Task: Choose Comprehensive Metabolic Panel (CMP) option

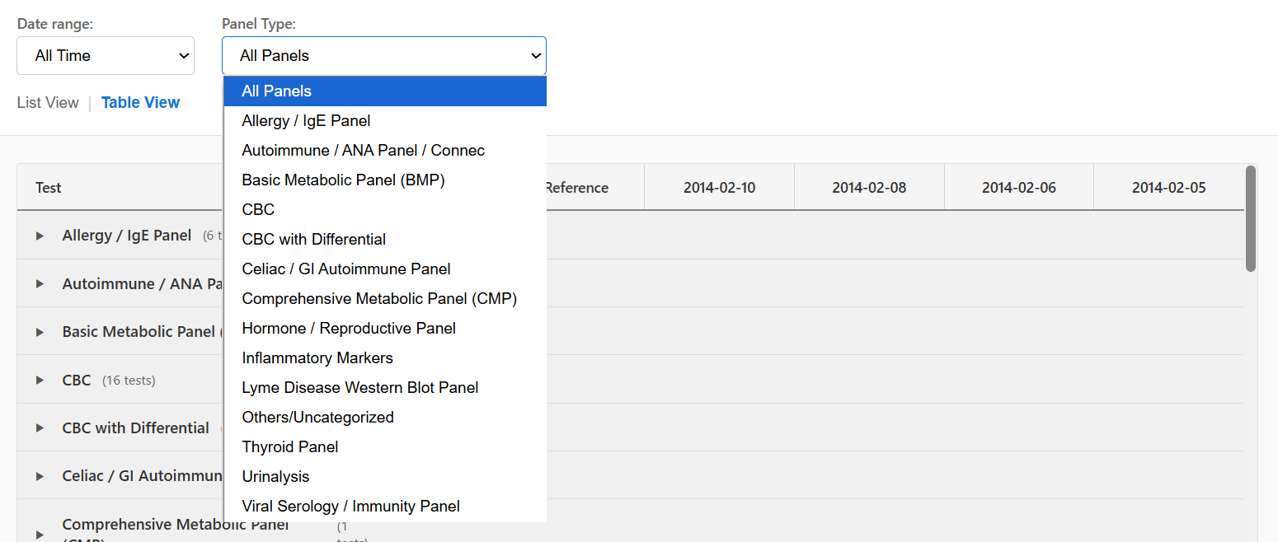Action: click(379, 299)
